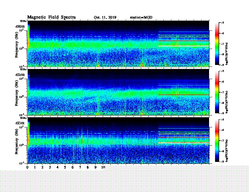Click the "-9" tick on the dZ/dt color scale
The height and width of the screenshot is (192, 249).
223,162
